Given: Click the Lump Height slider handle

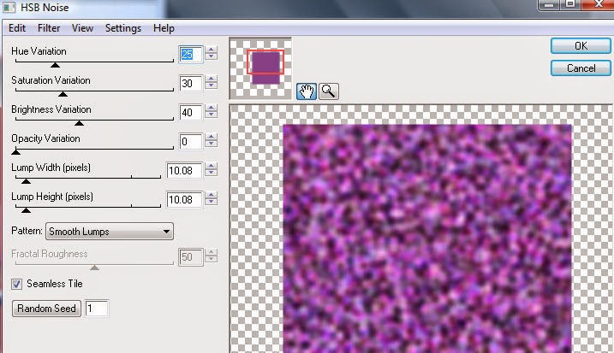Looking at the screenshot, I should 26,210.
